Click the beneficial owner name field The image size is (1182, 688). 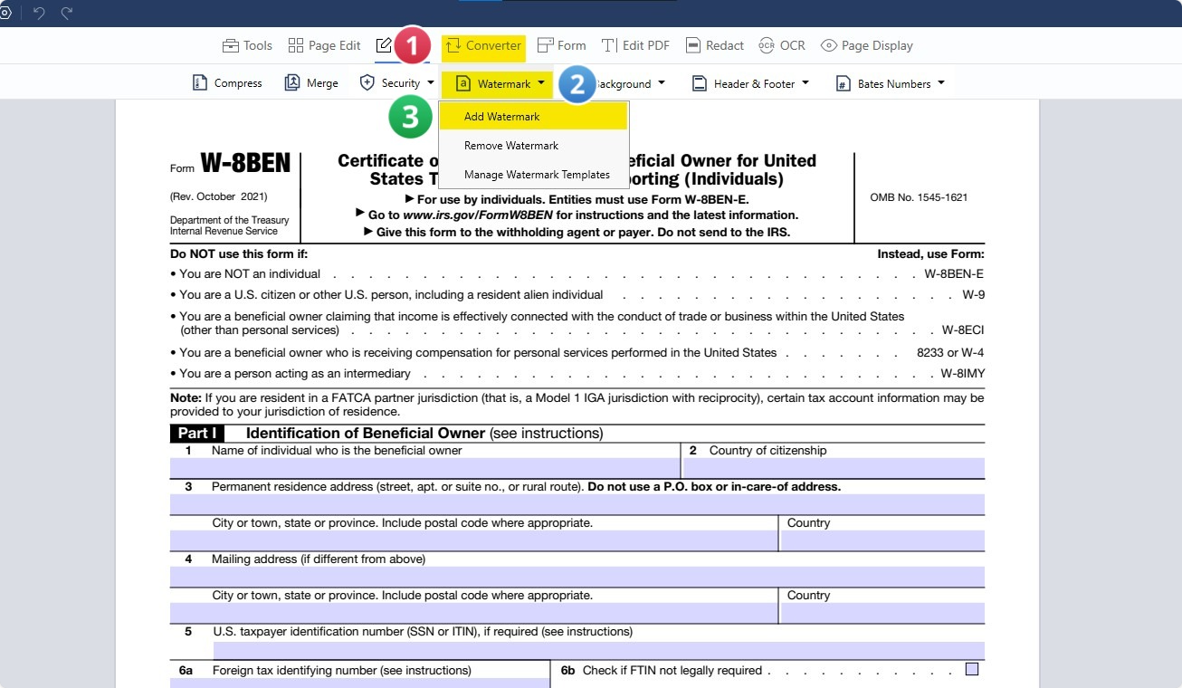coord(424,468)
